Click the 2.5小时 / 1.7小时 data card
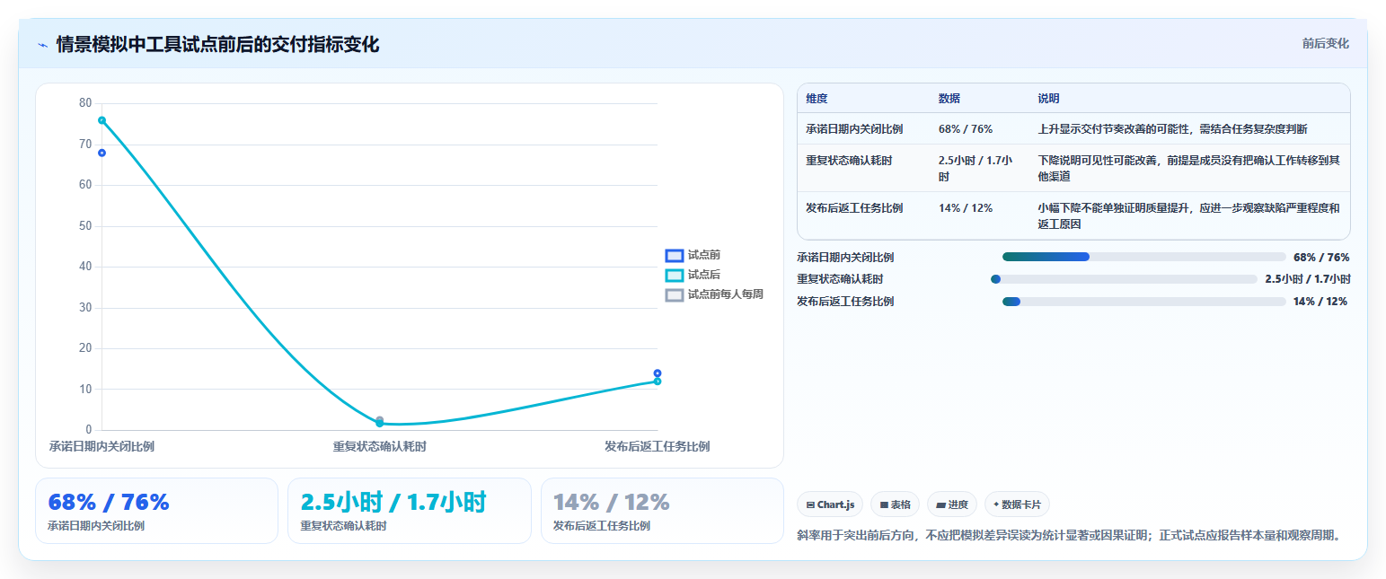Image resolution: width=1386 pixels, height=579 pixels. tap(410, 511)
